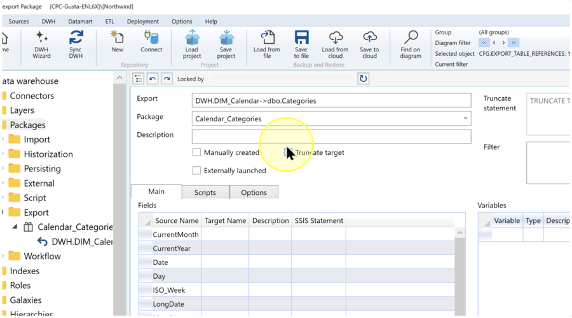
Task: Open the Options menu
Action: 182,22
